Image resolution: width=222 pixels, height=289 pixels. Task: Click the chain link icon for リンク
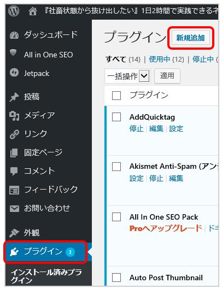coord(14,134)
